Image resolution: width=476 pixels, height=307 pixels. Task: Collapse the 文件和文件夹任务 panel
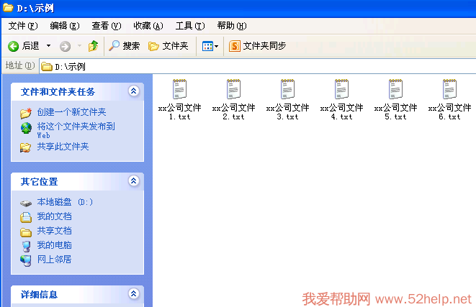coord(133,91)
